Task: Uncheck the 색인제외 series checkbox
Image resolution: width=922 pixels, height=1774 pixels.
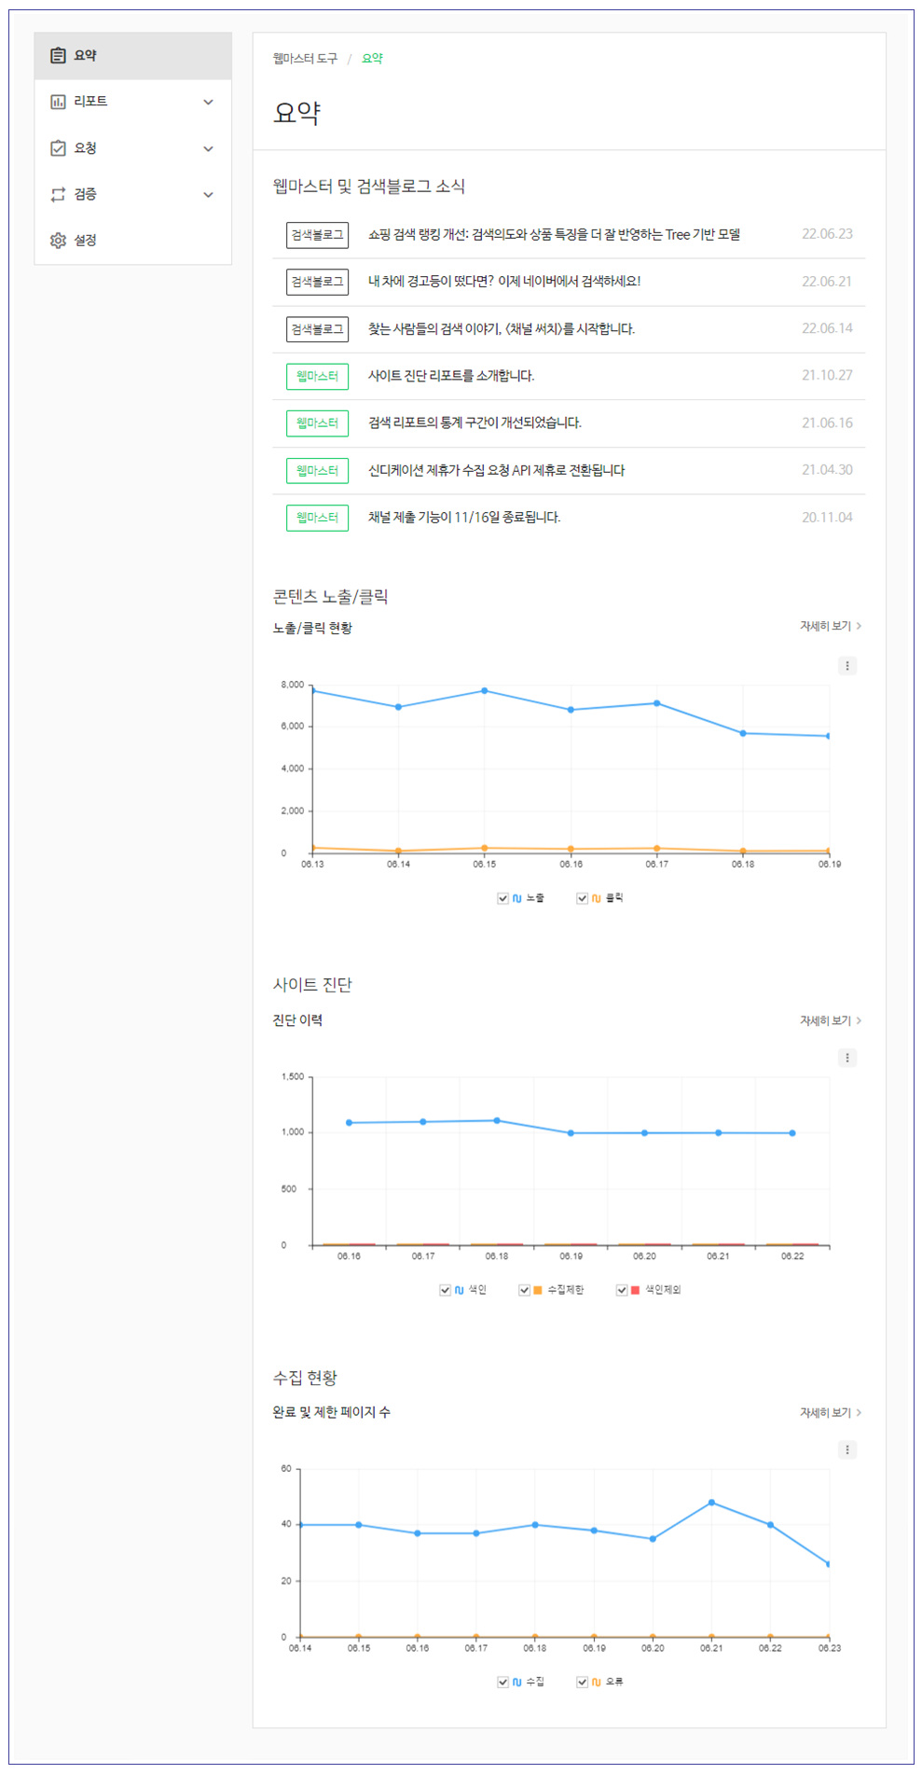Action: pos(622,1290)
